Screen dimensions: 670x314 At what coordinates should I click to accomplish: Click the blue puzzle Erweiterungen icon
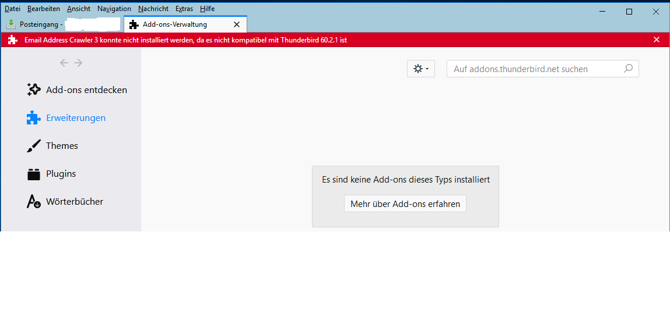click(34, 118)
